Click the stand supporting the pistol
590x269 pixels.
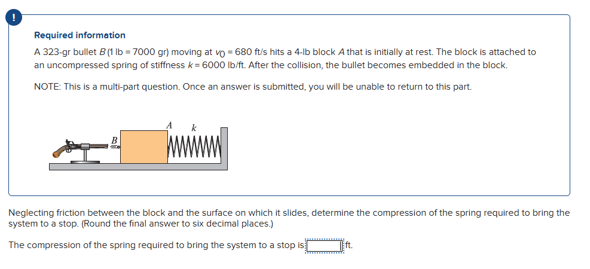pos(87,157)
